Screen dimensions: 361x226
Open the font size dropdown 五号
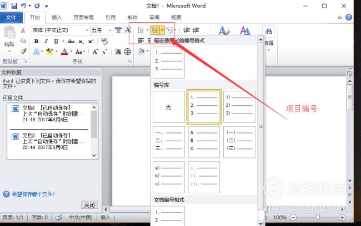(110, 30)
